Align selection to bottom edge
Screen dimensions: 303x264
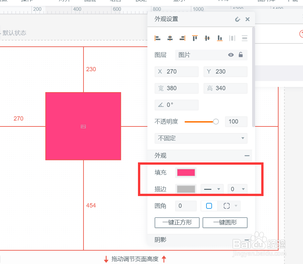220,38
